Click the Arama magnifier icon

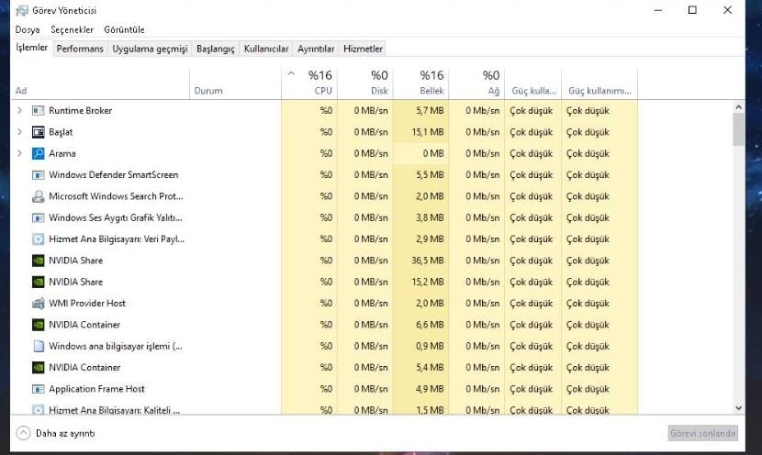click(38, 153)
